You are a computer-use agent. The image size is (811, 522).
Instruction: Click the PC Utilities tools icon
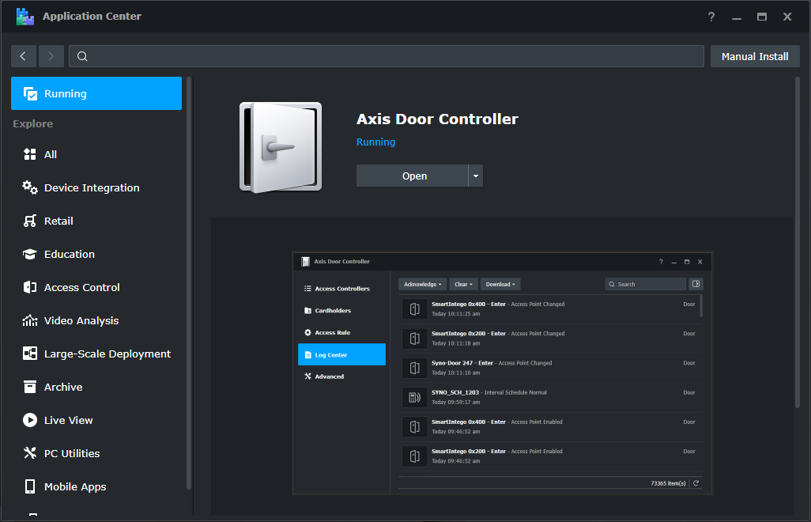(30, 453)
